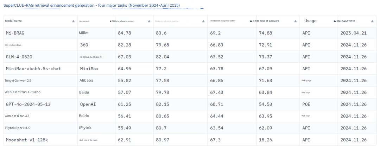
Task: Click the MiniMax-abab6.5s-chat row name
Action: tap(33, 69)
